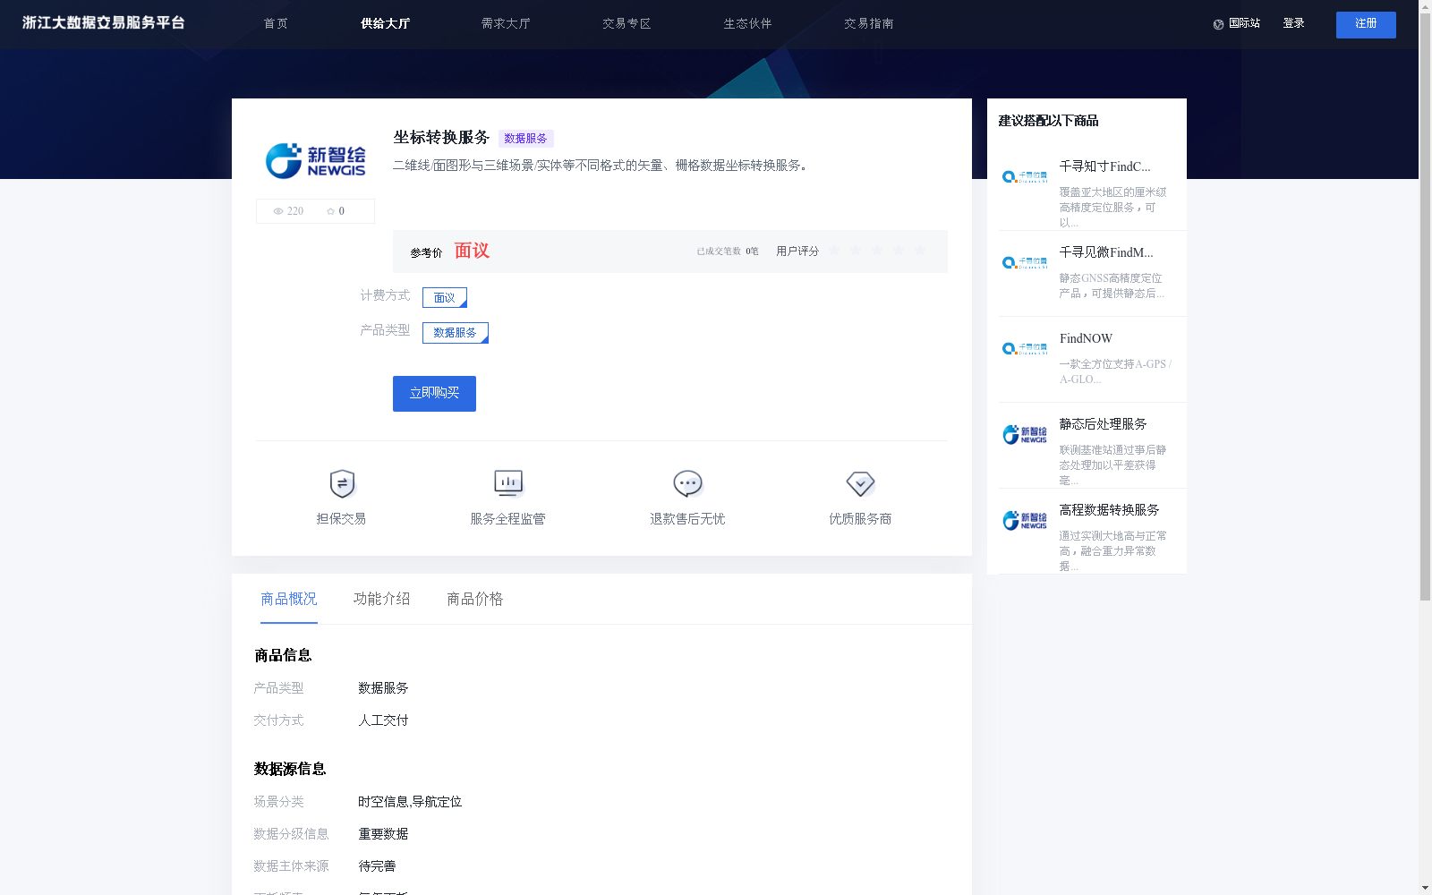
Task: Select the 数据服务 product type option
Action: click(456, 333)
